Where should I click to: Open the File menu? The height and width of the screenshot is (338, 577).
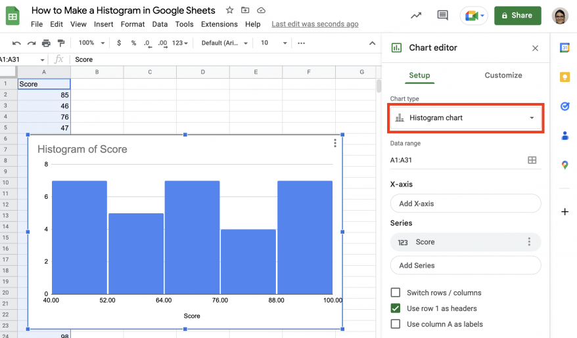tap(37, 24)
